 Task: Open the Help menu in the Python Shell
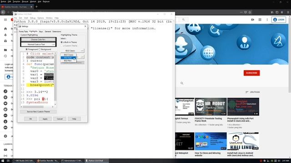pyautogui.click(x=56, y=18)
